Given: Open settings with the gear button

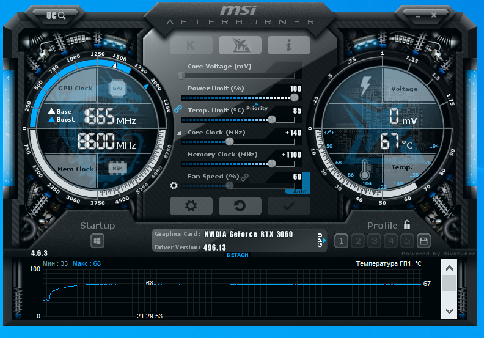Looking at the screenshot, I should pyautogui.click(x=191, y=206).
